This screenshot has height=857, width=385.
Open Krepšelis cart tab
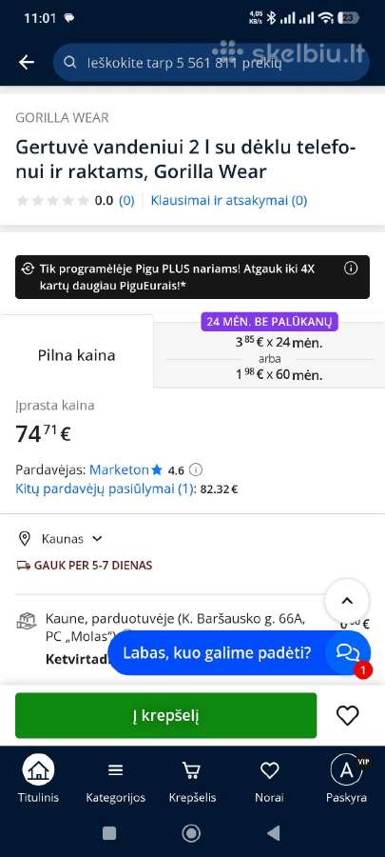[x=192, y=780]
